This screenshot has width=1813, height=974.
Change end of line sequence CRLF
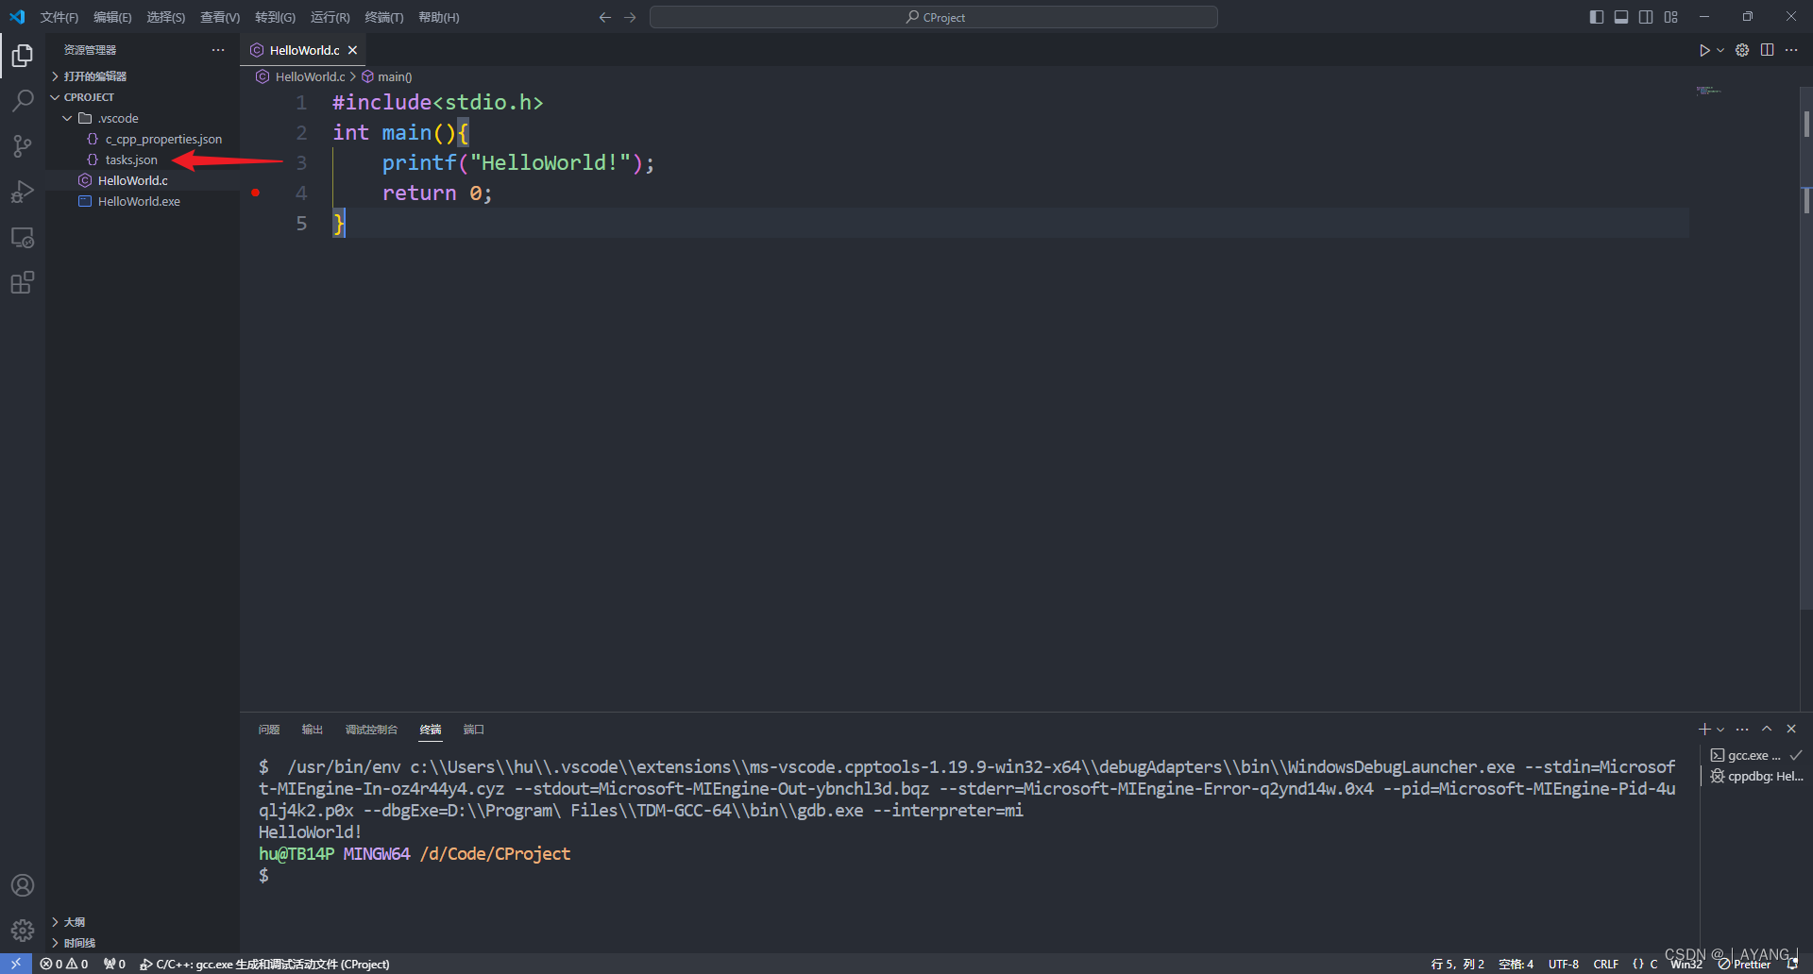click(x=1606, y=964)
